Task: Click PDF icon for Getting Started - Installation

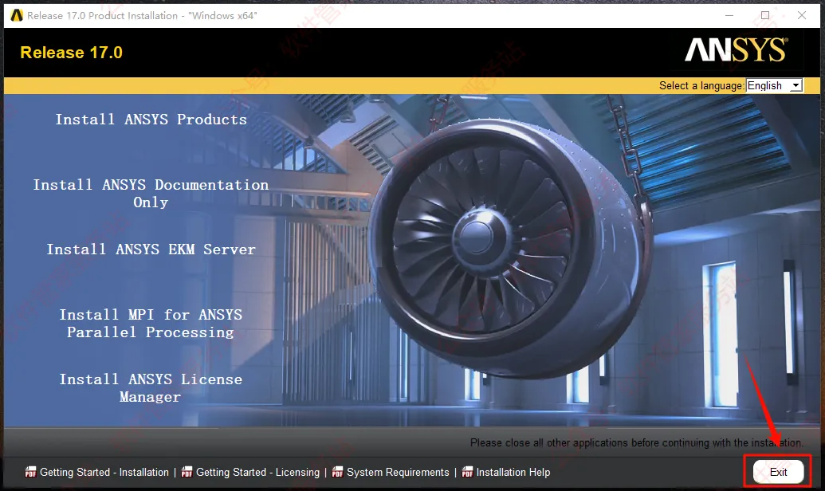Action: [30, 472]
